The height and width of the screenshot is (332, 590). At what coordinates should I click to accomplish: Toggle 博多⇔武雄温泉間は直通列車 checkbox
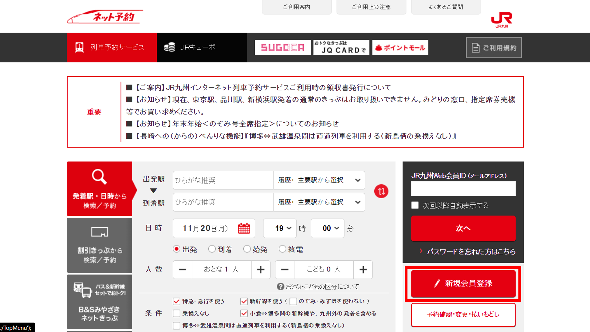point(176,326)
